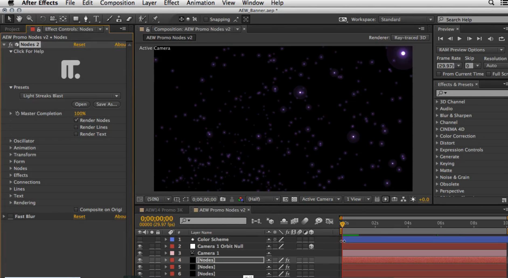
Task: Click the Save As preset button
Action: (x=106, y=104)
